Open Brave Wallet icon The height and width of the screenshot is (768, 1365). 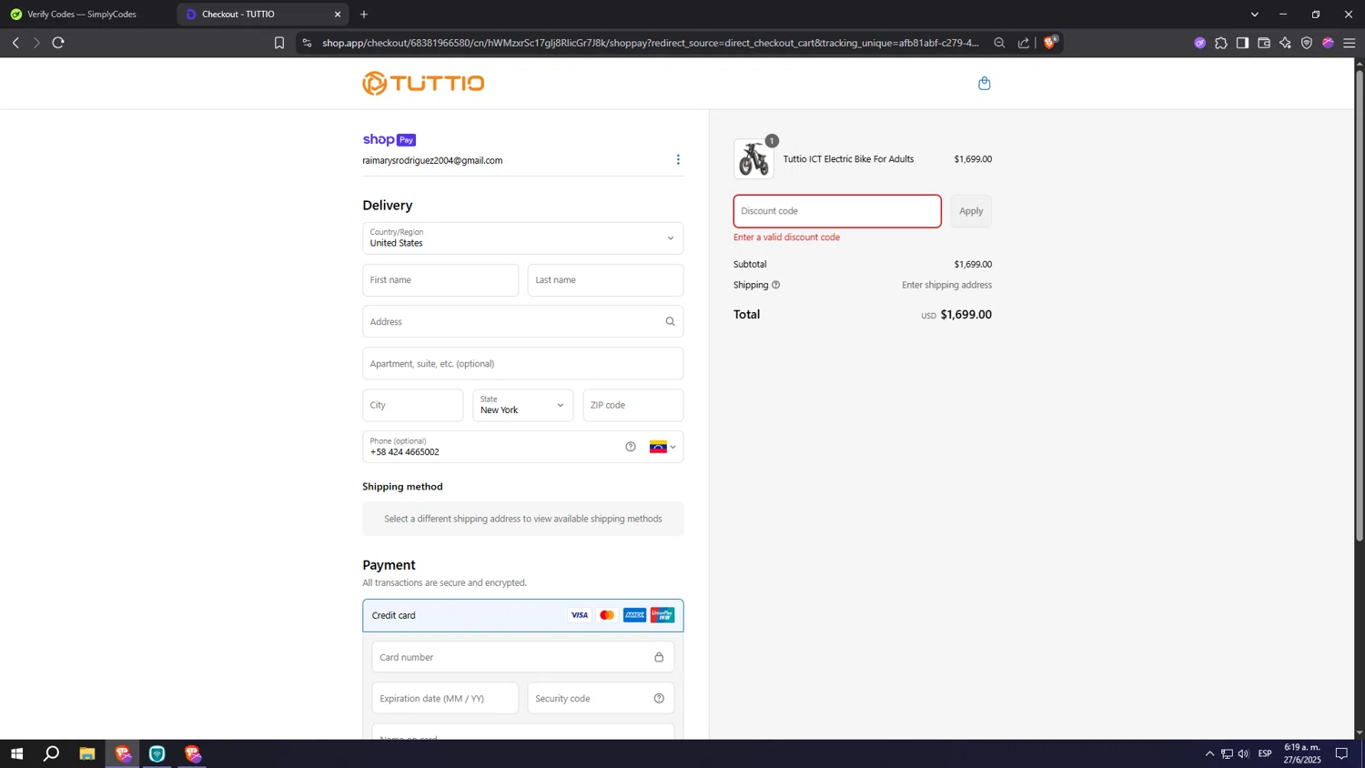pos(1264,43)
